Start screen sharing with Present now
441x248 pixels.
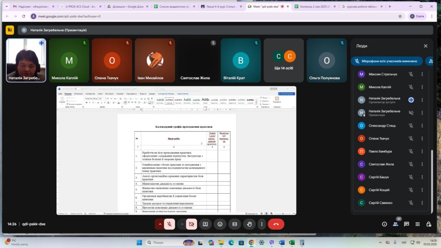click(x=205, y=224)
